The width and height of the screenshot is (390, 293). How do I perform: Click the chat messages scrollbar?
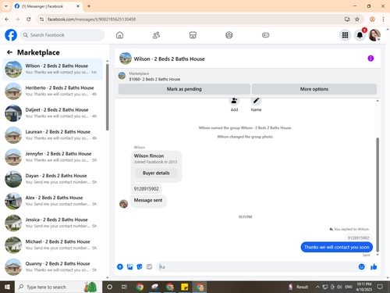pos(378,195)
